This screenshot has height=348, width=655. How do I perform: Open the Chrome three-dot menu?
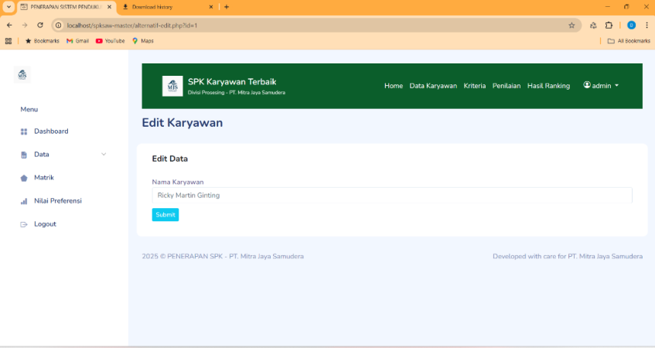pyautogui.click(x=646, y=25)
